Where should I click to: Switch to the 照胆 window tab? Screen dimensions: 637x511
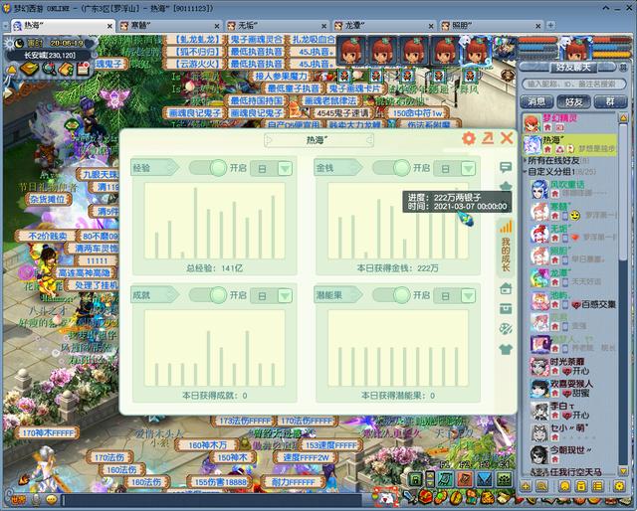point(492,26)
